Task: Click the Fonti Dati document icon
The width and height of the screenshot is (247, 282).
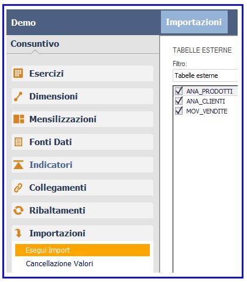Action: (x=19, y=142)
